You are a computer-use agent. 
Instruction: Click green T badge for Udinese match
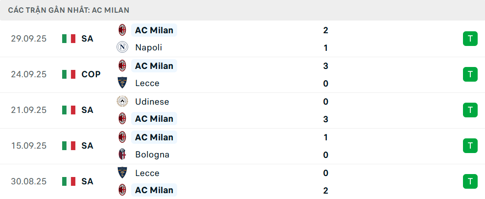tap(470, 110)
